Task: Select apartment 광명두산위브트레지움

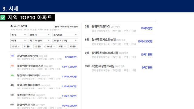Action: pyautogui.click(x=105, y=53)
